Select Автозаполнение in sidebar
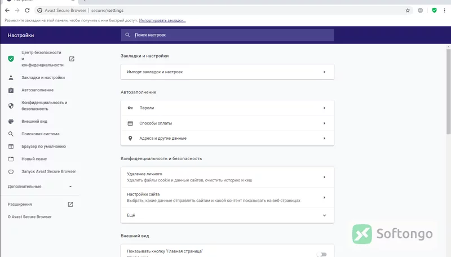The height and width of the screenshot is (257, 451). tap(38, 90)
